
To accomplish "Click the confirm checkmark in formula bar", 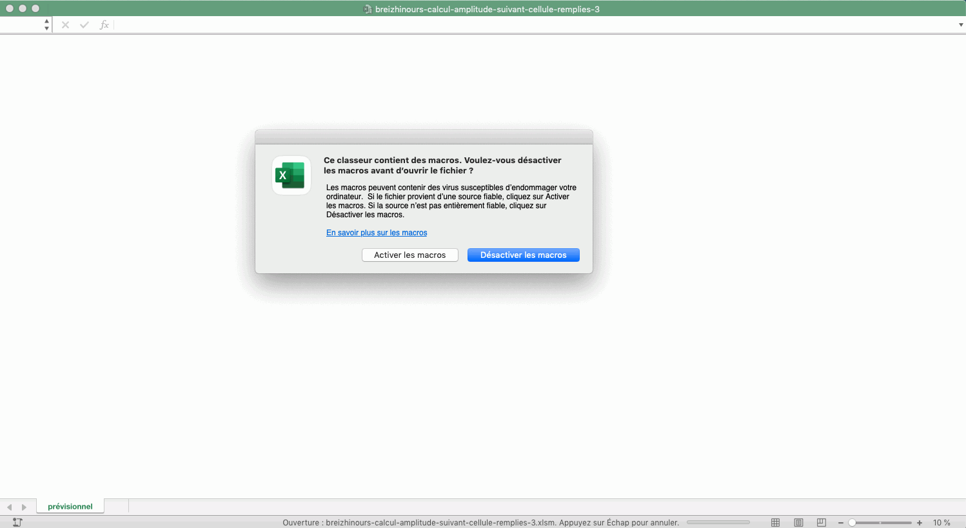I will 84,25.
